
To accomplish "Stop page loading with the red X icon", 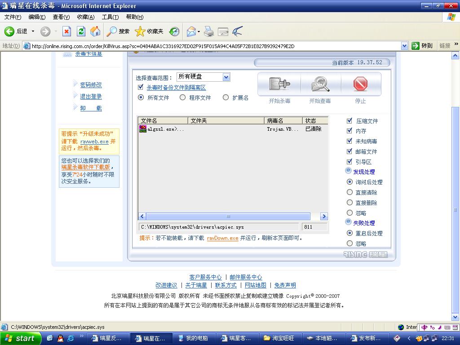I will point(66,31).
